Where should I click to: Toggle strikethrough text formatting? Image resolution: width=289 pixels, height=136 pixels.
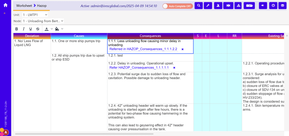pyautogui.click(x=38, y=29)
